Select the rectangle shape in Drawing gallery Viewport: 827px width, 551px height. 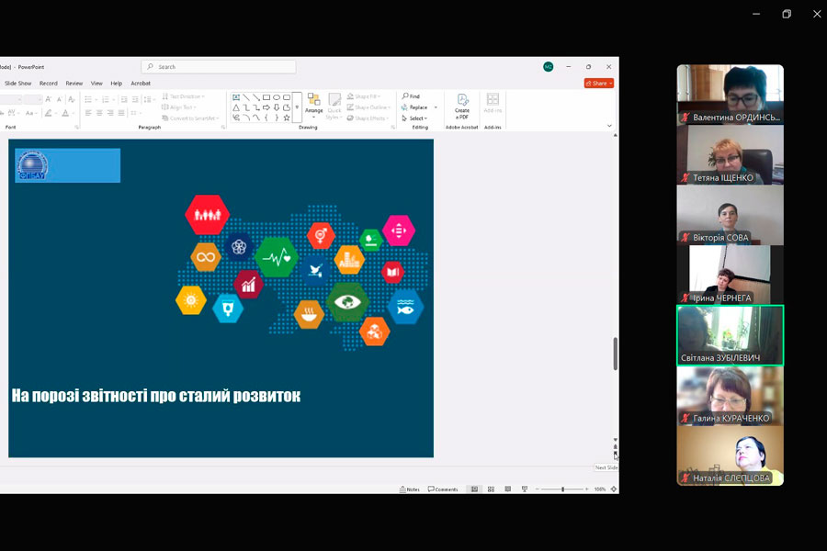(x=266, y=97)
